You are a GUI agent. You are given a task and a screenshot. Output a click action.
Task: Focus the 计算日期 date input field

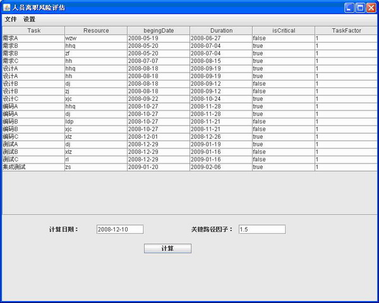click(120, 230)
